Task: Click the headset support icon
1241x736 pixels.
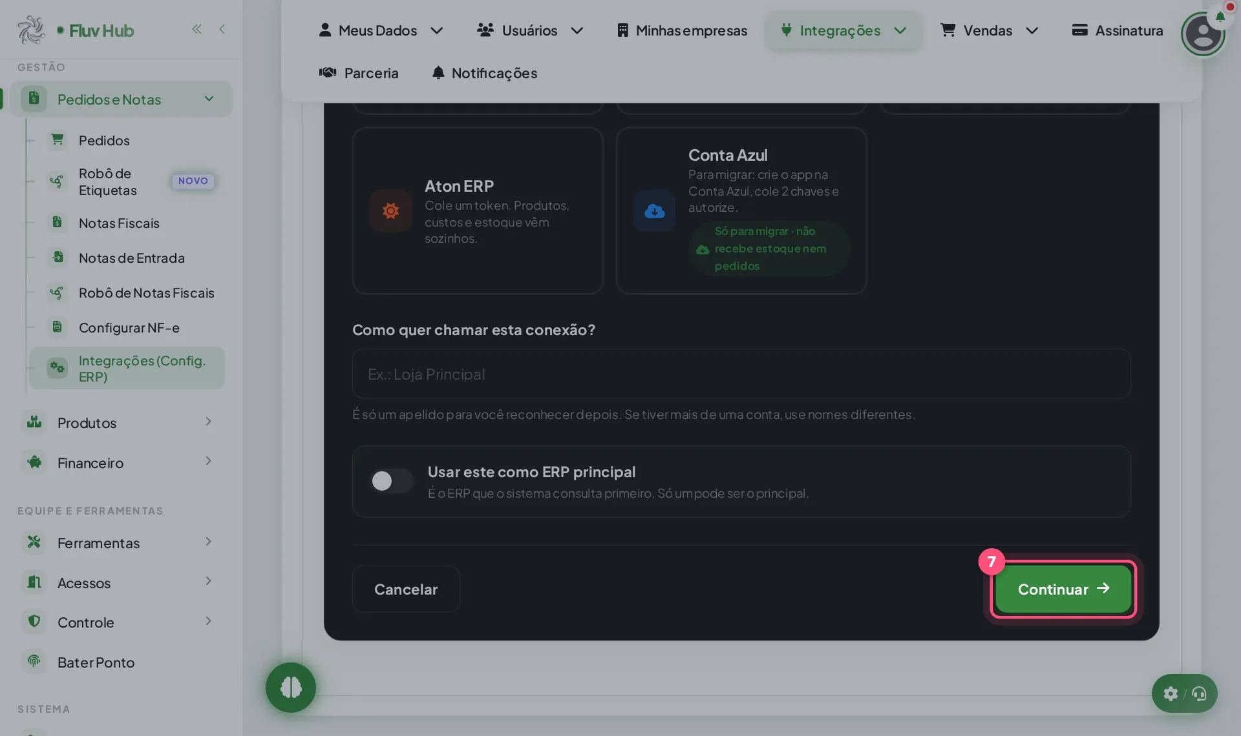Action: click(1199, 693)
